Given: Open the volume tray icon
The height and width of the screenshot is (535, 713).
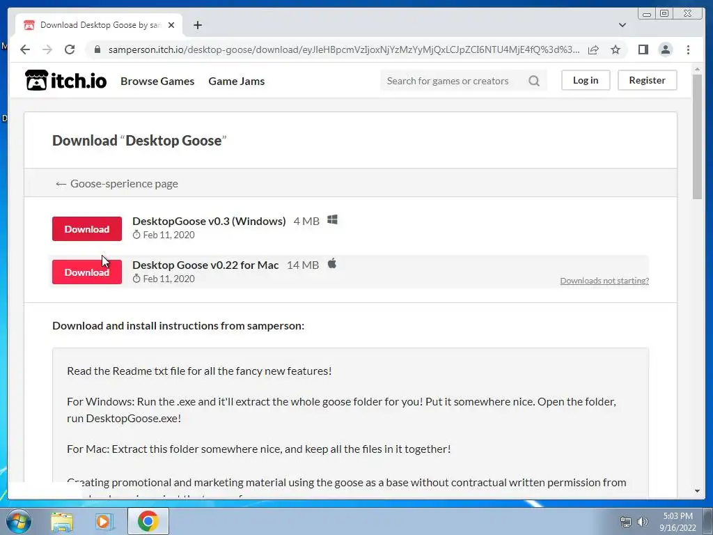Looking at the screenshot, I should point(643,522).
